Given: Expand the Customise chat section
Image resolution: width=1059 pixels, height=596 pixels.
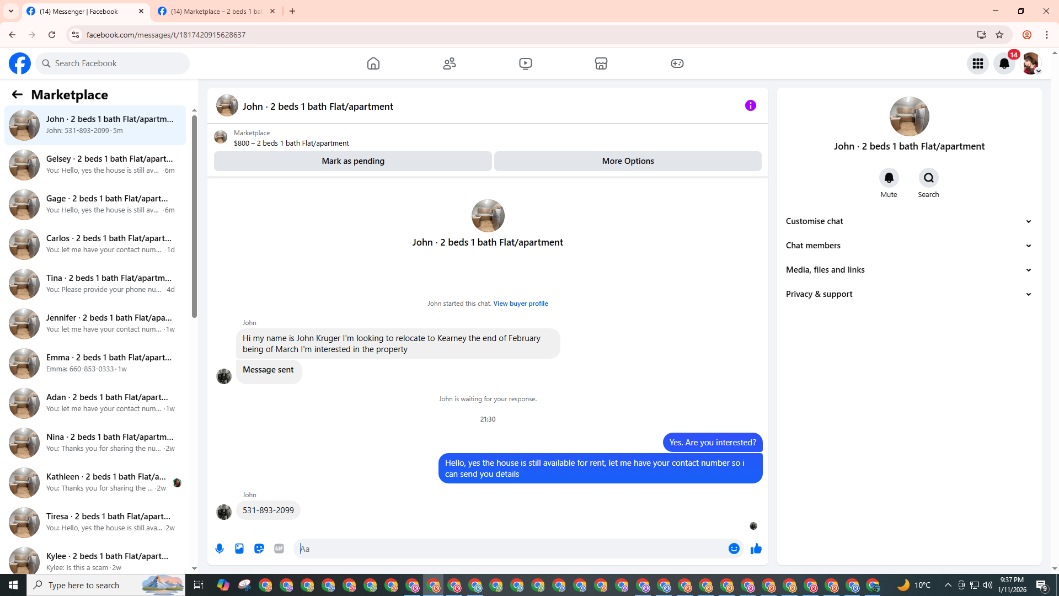Looking at the screenshot, I should [x=909, y=221].
